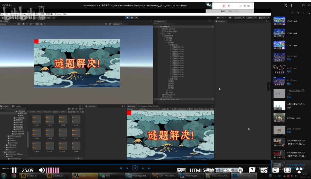Open the Component menu in Unity
The height and width of the screenshot is (179, 311).
(x=15, y=14)
